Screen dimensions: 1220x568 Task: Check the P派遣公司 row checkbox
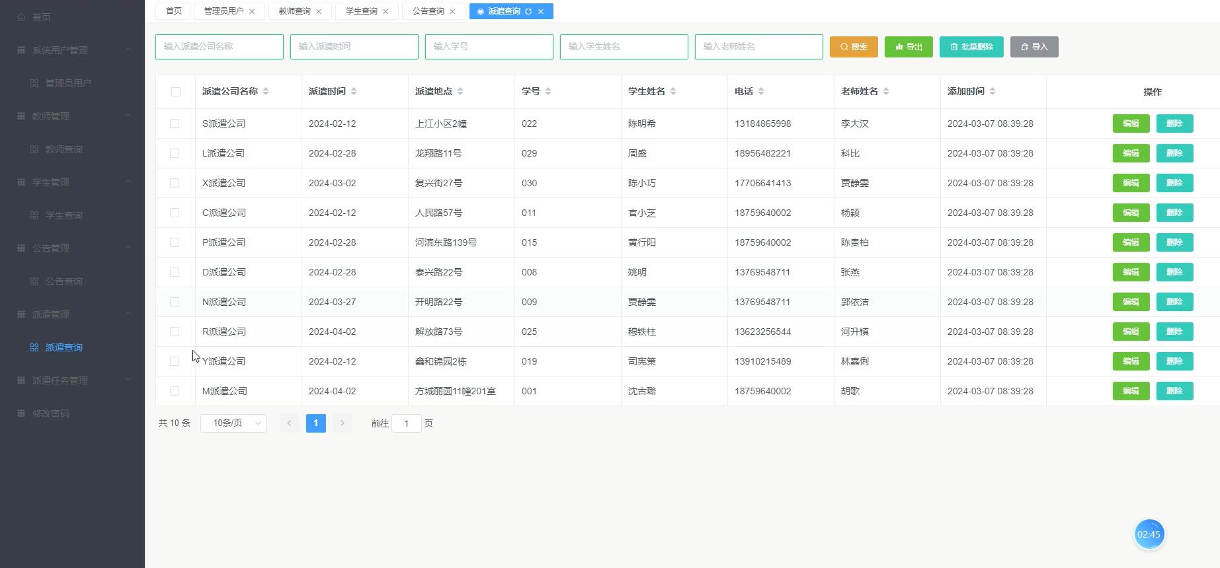175,242
